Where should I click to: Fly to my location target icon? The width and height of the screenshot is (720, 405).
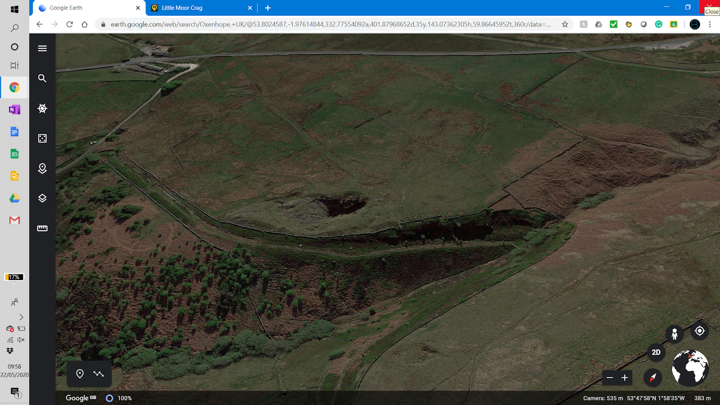coord(700,331)
